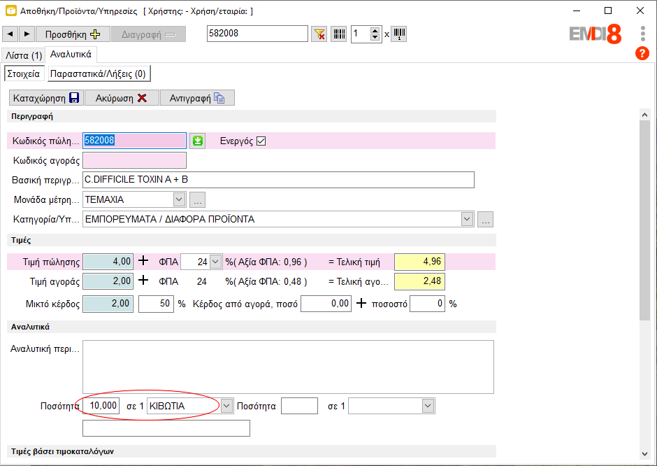Image resolution: width=657 pixels, height=466 pixels.
Task: Click the print barcode label icon
Action: pos(399,34)
